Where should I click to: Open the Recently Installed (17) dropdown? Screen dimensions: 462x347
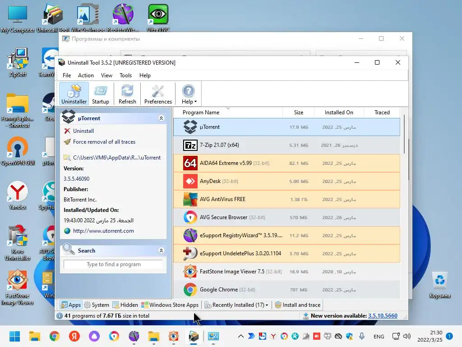coord(236,305)
